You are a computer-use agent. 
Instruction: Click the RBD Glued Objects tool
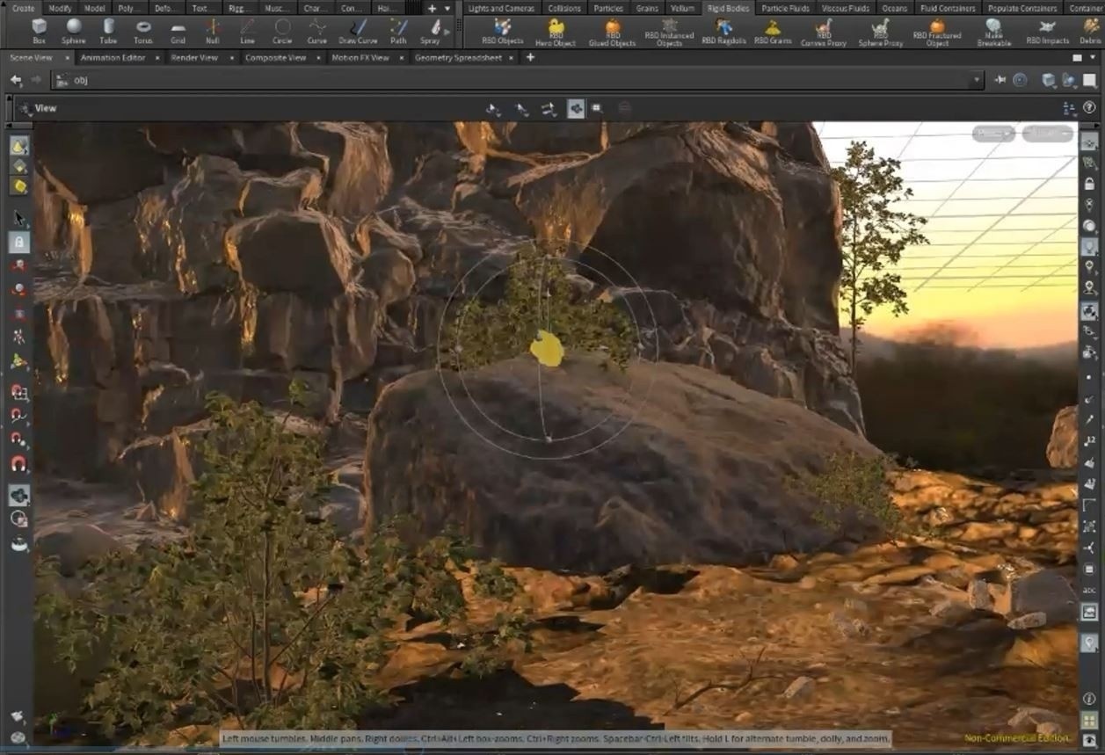tap(612, 32)
